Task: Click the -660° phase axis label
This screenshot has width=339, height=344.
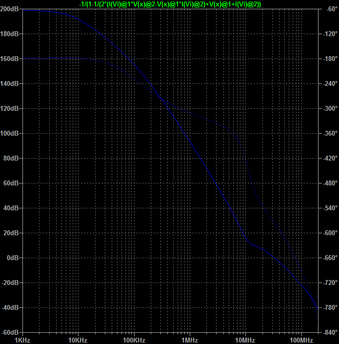Action: [330, 258]
